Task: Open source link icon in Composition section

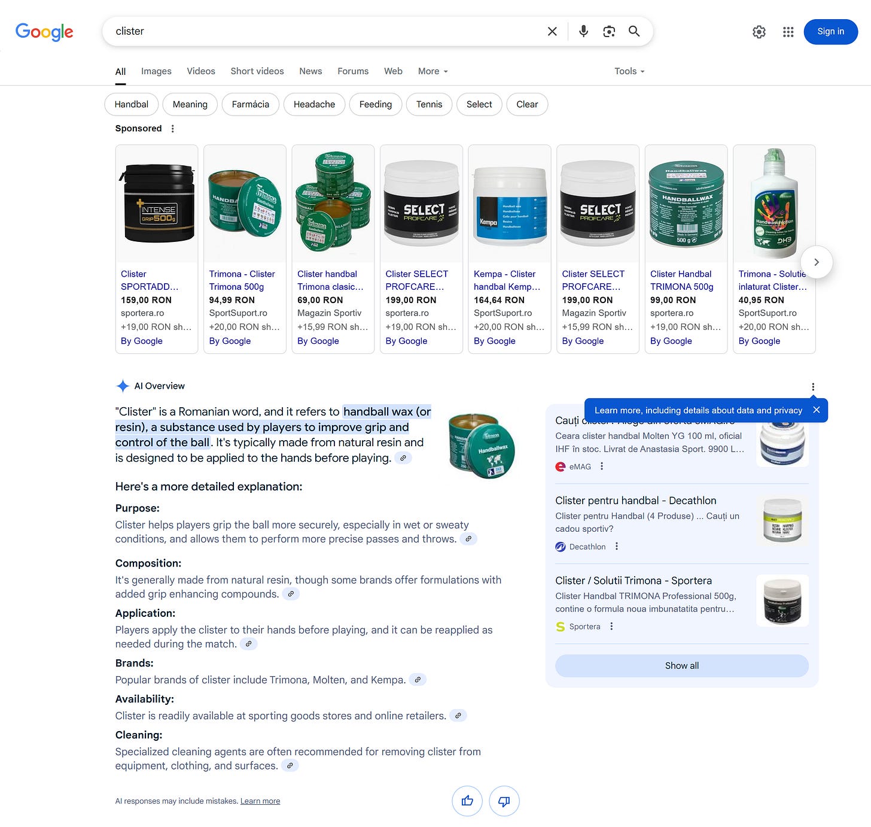Action: click(x=291, y=594)
